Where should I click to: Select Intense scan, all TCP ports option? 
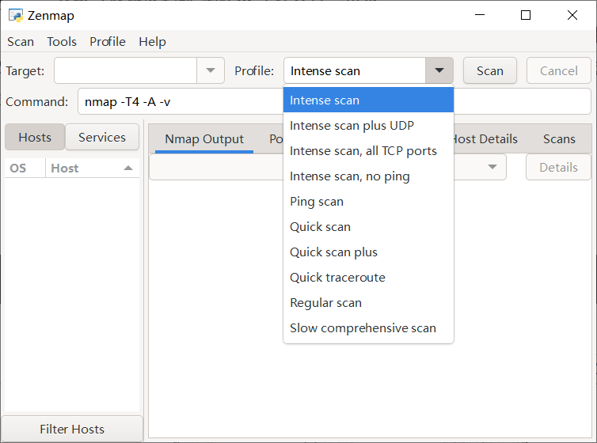click(x=363, y=151)
